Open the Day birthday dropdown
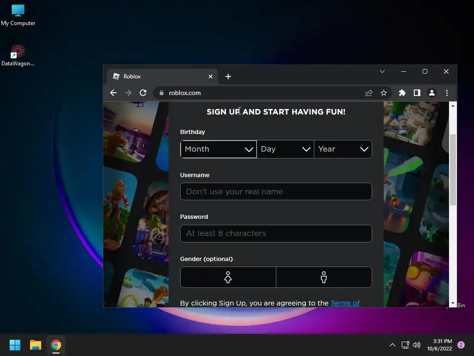 (x=285, y=149)
